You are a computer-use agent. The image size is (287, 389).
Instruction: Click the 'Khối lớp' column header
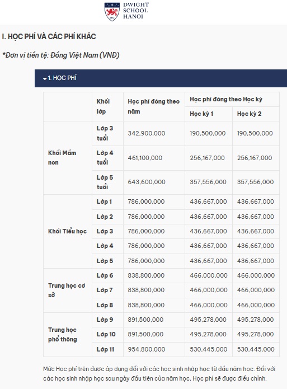103,106
